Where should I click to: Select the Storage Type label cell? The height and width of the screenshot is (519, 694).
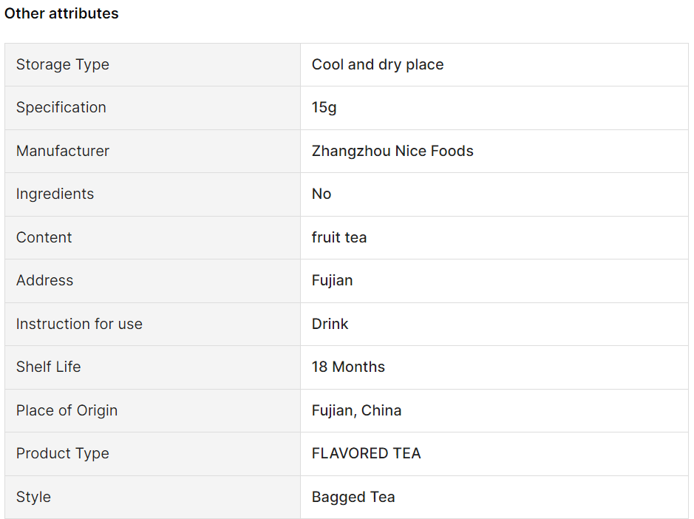pos(153,64)
